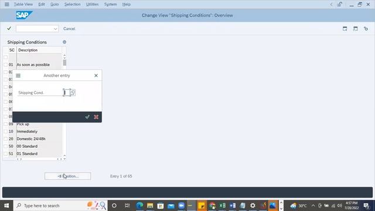Open the Another entry dialog menu icon
Image resolution: width=375 pixels, height=211 pixels.
tap(18, 76)
